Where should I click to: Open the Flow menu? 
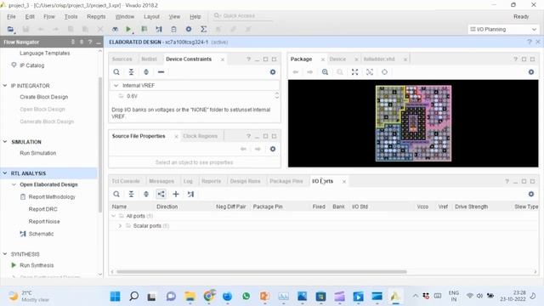49,17
